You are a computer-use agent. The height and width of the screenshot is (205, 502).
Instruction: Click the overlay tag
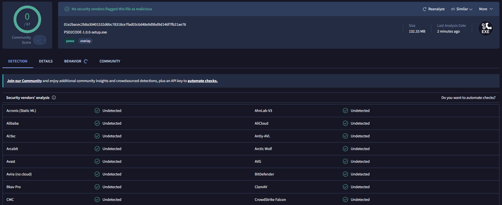pyautogui.click(x=85, y=41)
